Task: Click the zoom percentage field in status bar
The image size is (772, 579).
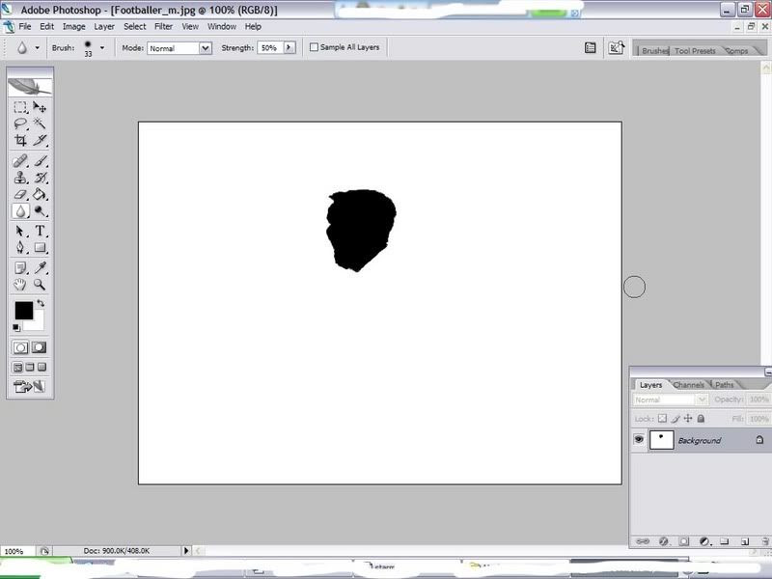Action: point(16,551)
